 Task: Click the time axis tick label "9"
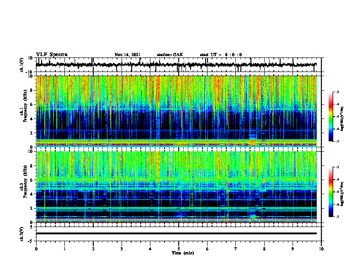293,249
